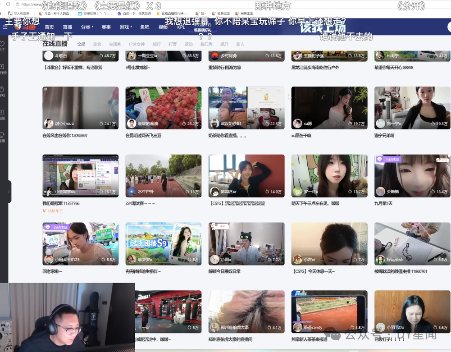
Task: Open 直播 in the top navigation
Action: (68, 27)
